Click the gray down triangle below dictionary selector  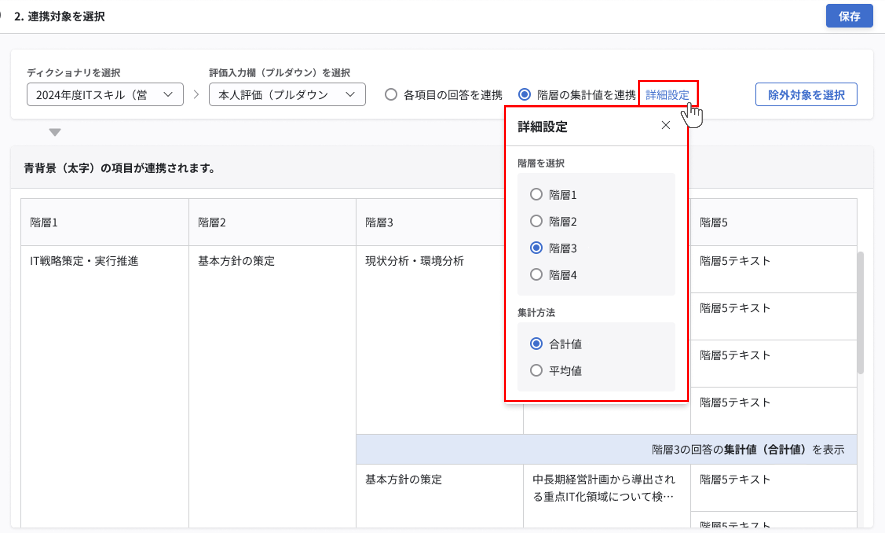pos(55,132)
